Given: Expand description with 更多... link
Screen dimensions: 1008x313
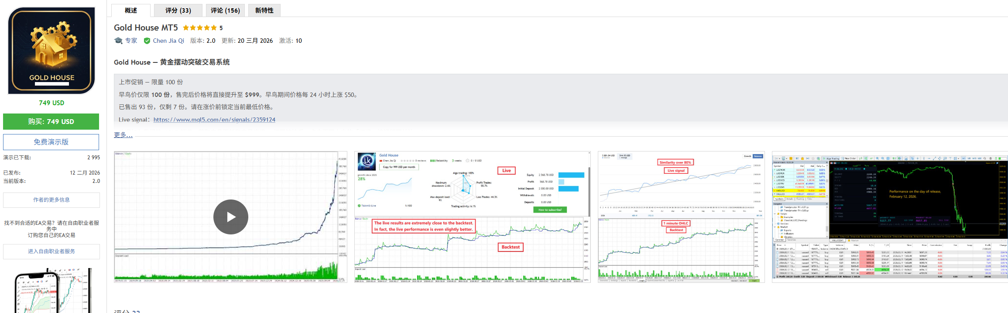Looking at the screenshot, I should pos(123,134).
